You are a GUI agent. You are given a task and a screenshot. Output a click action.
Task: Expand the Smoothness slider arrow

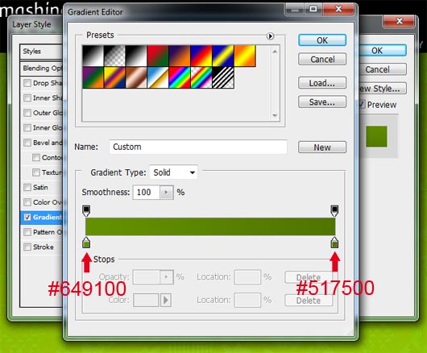[x=166, y=193]
